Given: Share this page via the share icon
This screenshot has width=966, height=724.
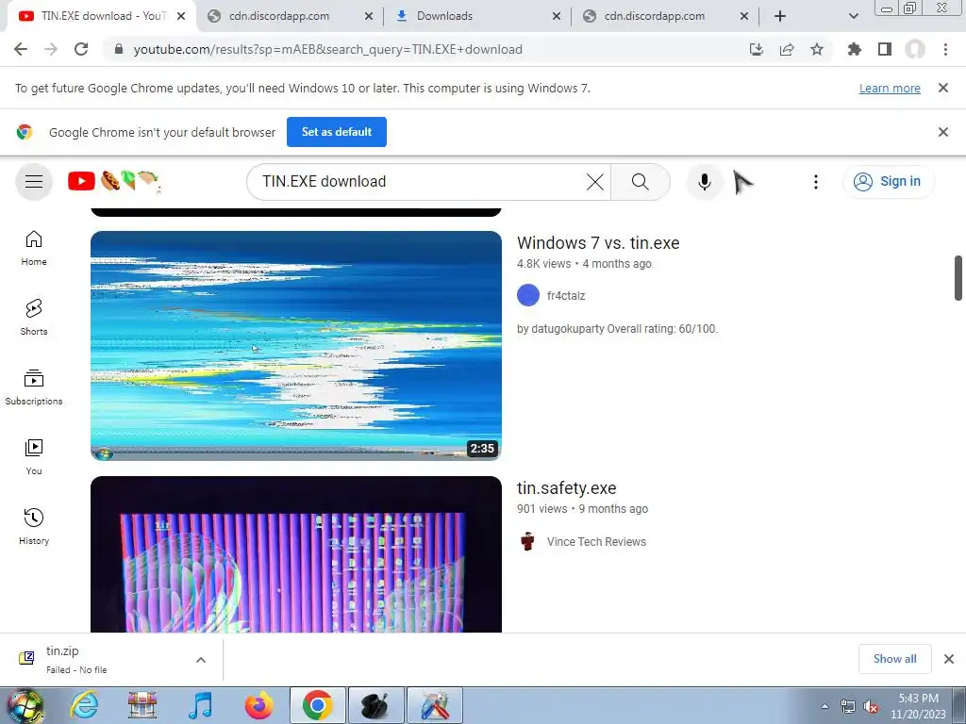Looking at the screenshot, I should [x=786, y=49].
